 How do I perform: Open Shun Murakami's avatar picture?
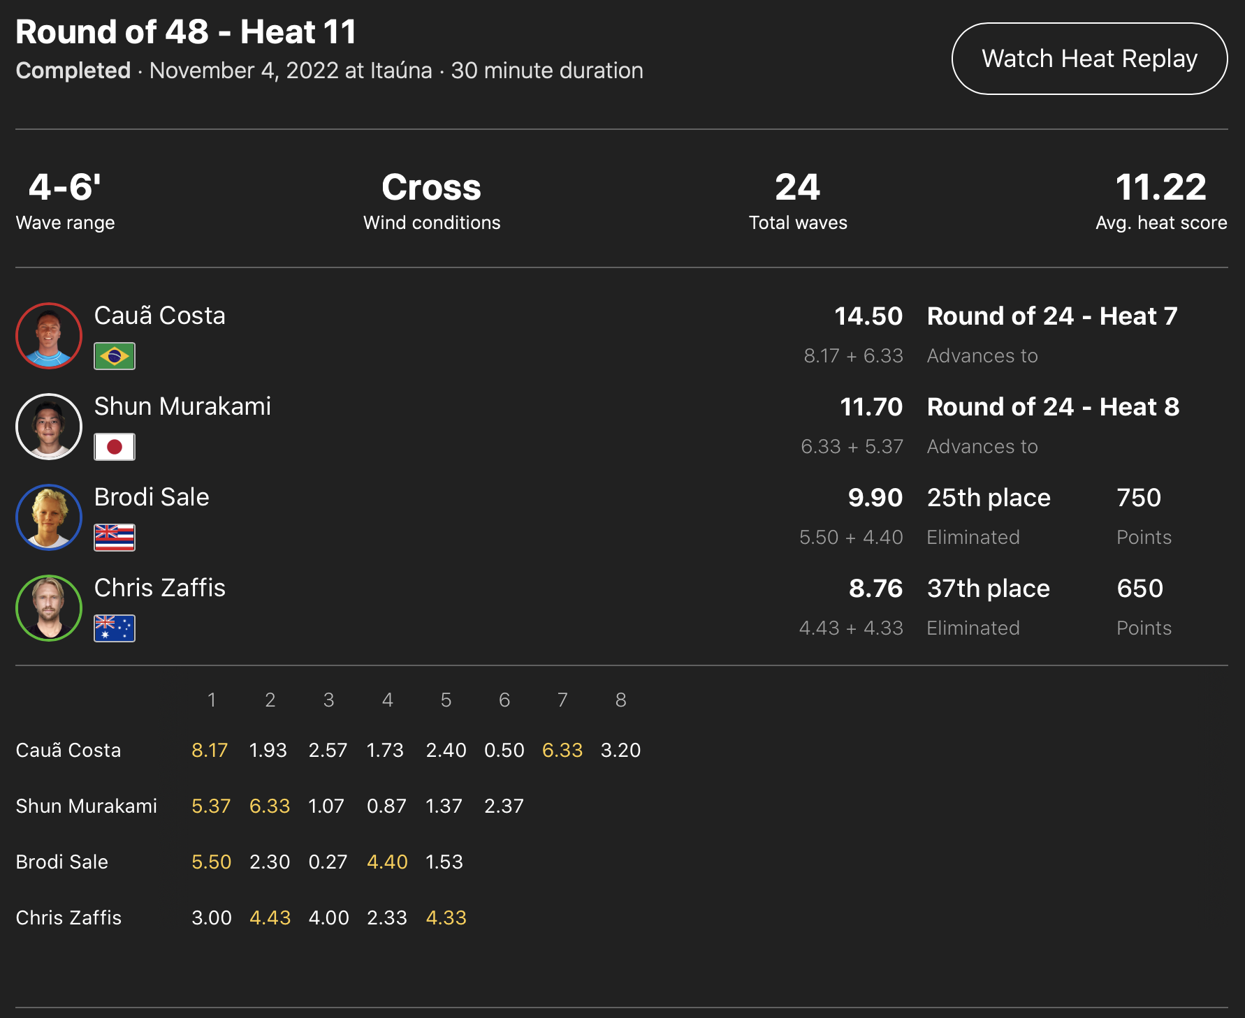(49, 427)
